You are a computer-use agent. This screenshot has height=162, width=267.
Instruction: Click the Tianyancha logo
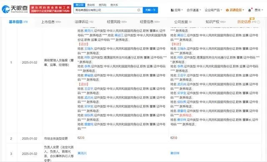(15, 9)
